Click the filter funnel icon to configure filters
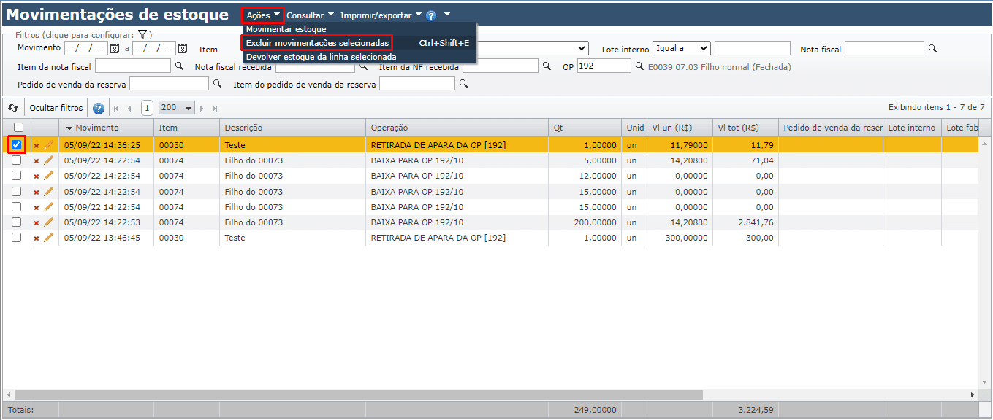 click(x=143, y=34)
